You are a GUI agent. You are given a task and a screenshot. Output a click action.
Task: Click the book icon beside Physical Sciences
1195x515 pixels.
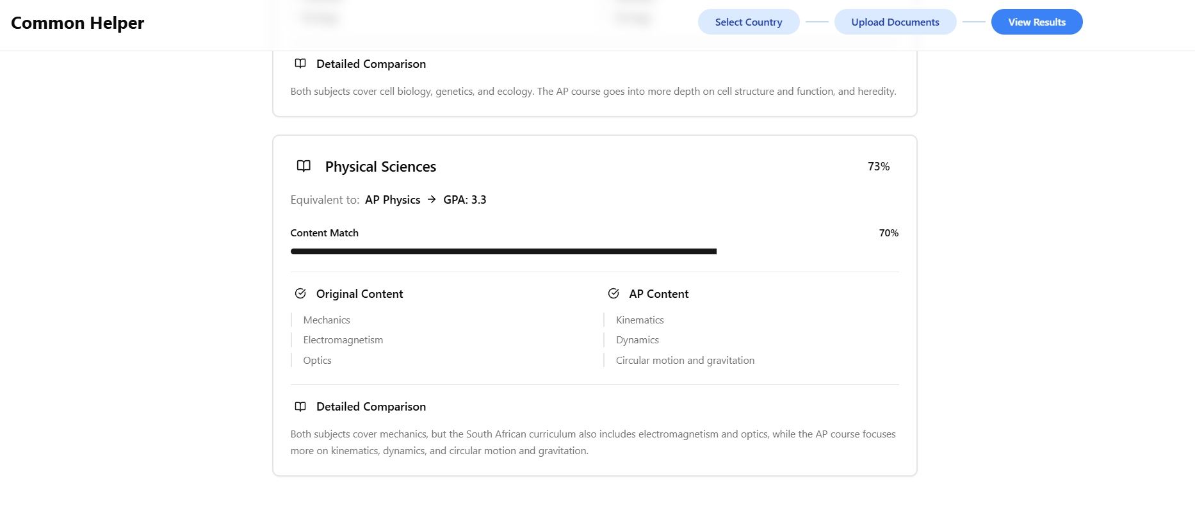point(304,167)
